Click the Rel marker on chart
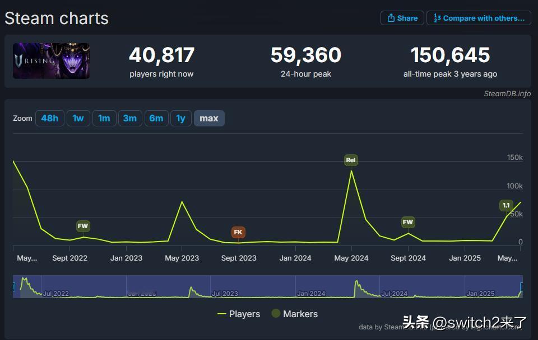 coord(351,160)
